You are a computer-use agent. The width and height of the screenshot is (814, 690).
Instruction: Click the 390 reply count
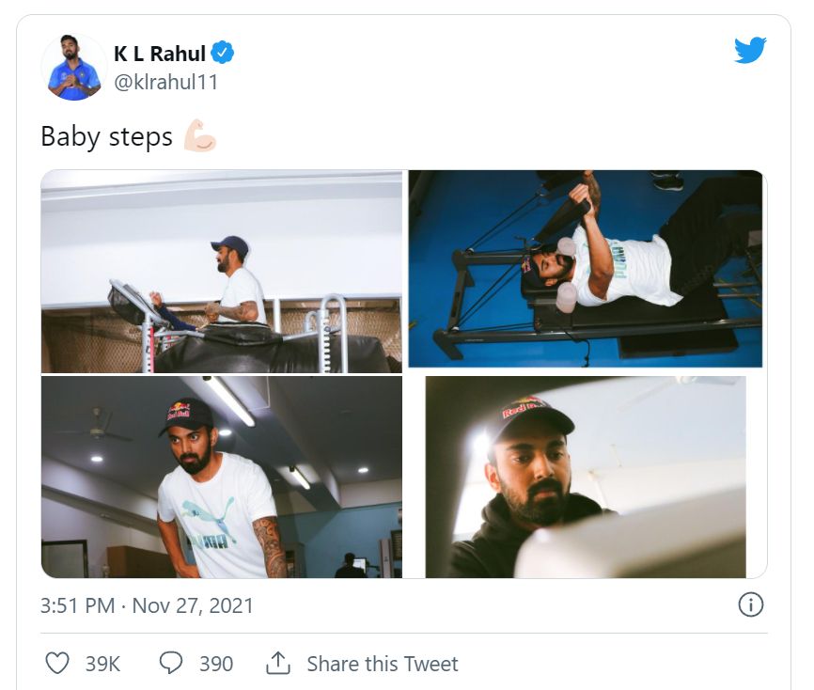[x=211, y=663]
